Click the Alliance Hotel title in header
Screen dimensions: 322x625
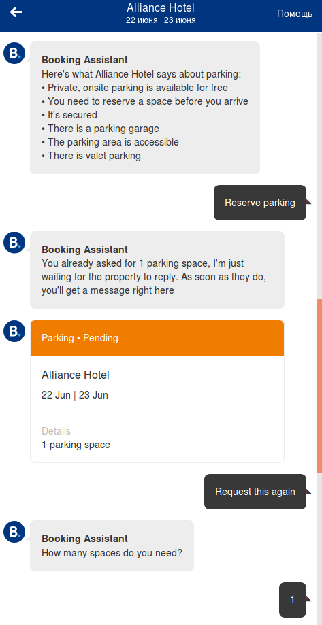tap(161, 8)
